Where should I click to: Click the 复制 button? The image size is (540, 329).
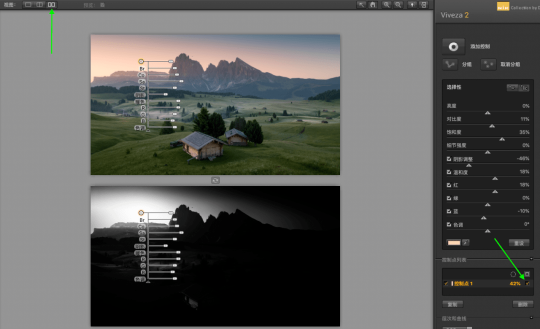tap(452, 304)
